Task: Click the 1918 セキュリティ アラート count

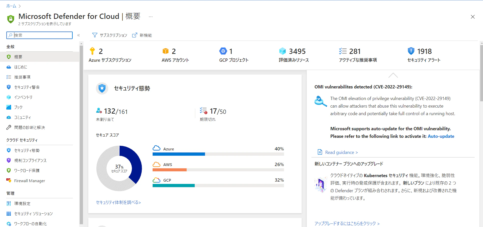Action: pos(424,51)
